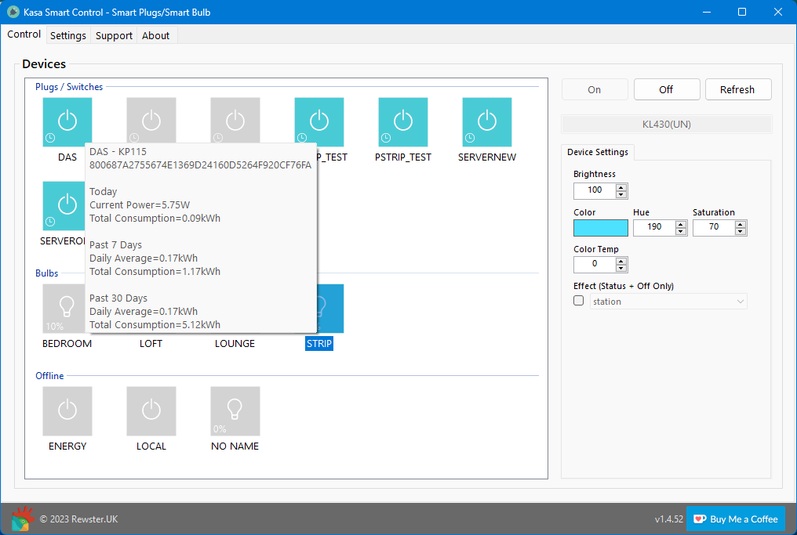Screen dimensions: 797x535
Task: Select the PSTRIP_TEST power strip icon
Action: coord(402,121)
